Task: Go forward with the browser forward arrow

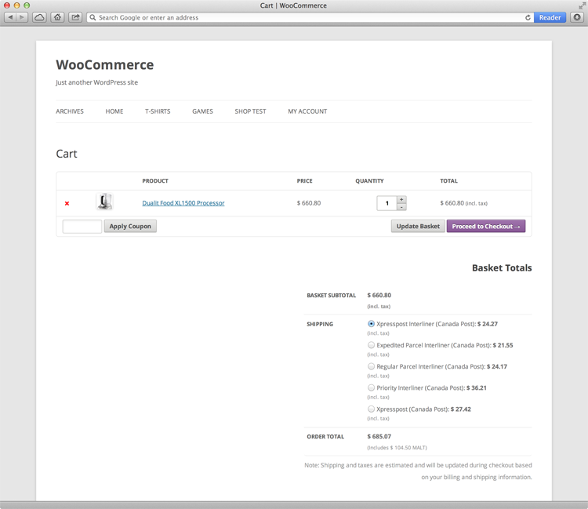Action: 22,17
